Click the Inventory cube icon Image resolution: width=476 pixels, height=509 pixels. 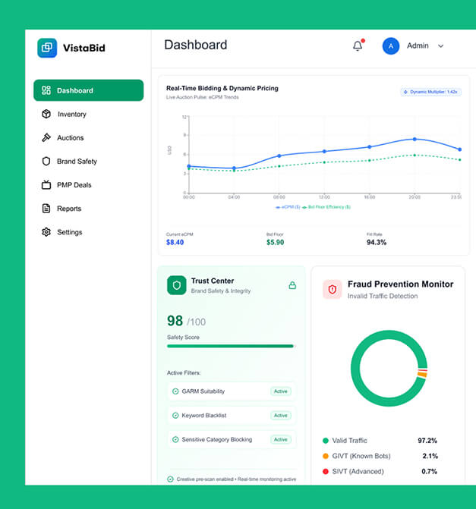pos(46,114)
